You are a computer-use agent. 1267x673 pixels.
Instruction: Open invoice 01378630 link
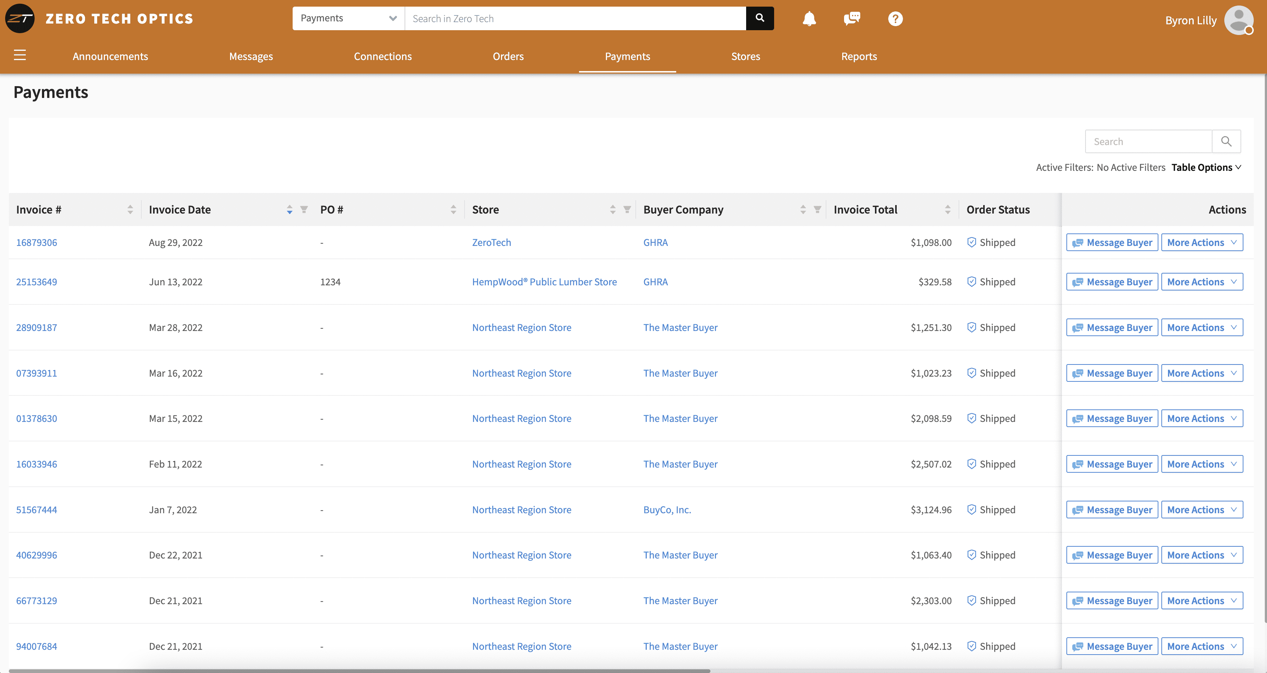(x=36, y=419)
